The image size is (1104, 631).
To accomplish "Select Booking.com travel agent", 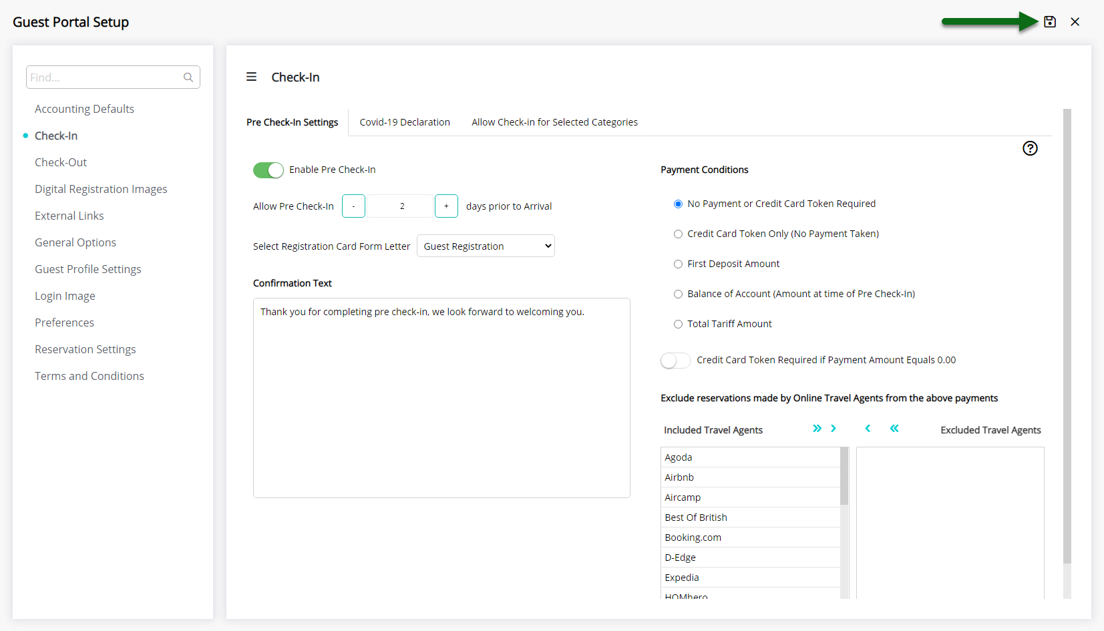I will pyautogui.click(x=750, y=538).
